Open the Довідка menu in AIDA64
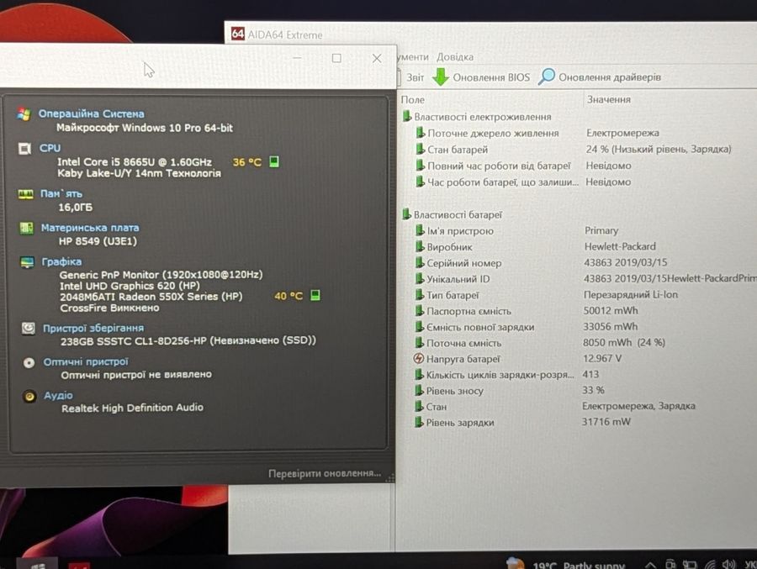 (455, 57)
